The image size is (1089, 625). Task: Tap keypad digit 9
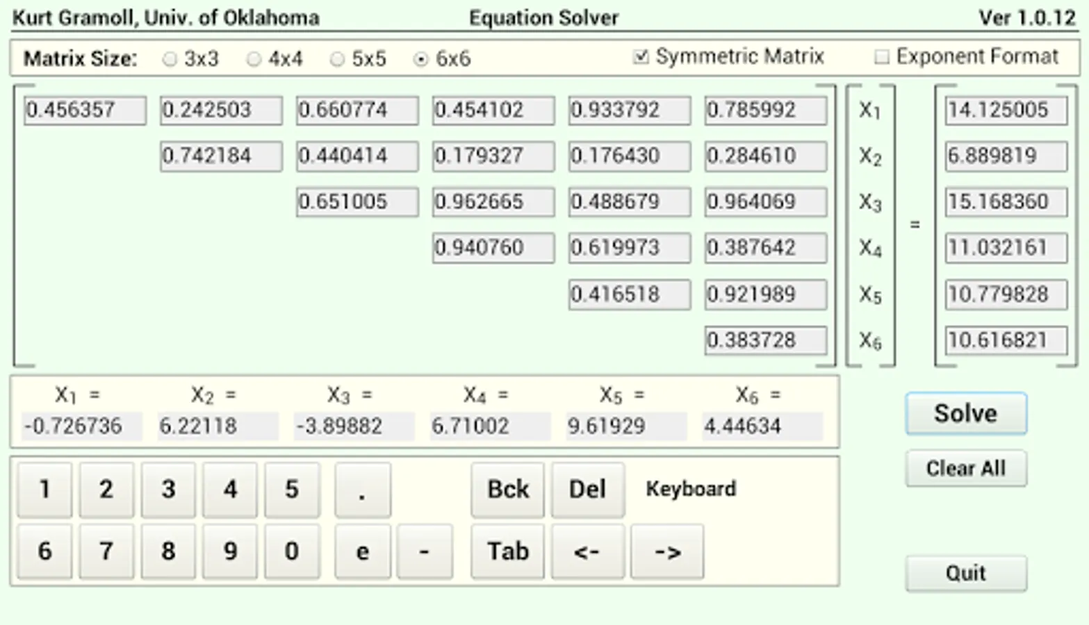(x=230, y=552)
